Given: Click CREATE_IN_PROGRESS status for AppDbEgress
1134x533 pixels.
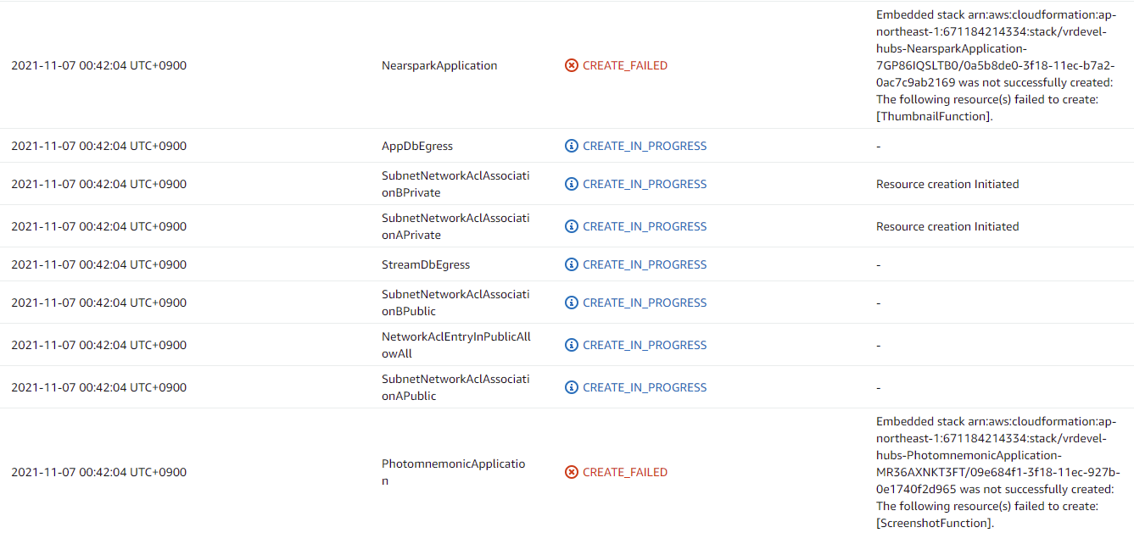Looking at the screenshot, I should tap(645, 146).
